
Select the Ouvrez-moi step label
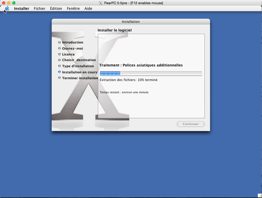[72, 48]
